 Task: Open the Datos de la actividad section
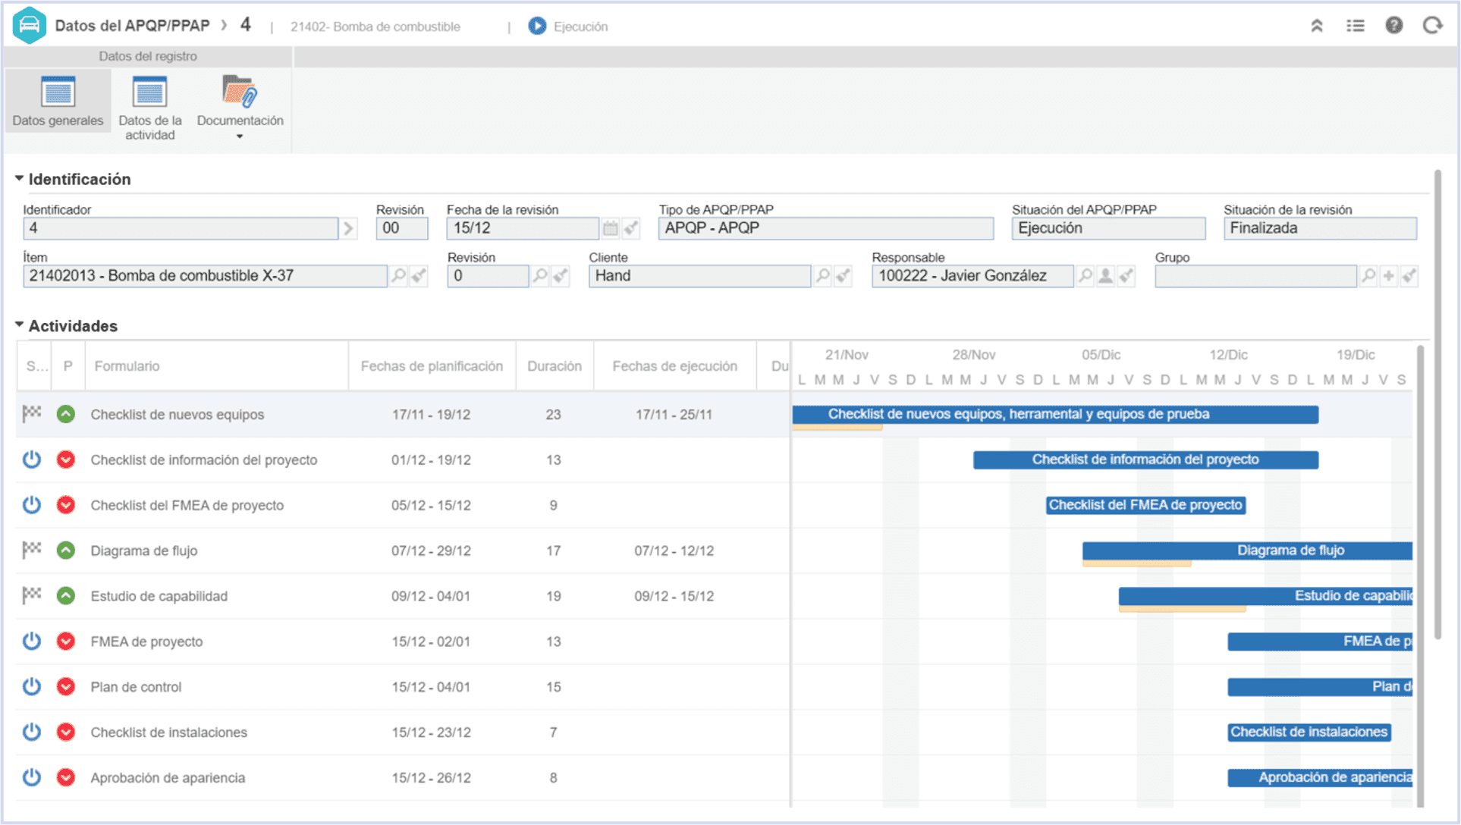149,108
